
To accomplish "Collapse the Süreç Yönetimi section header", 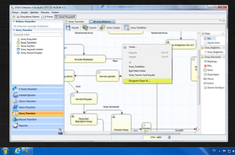I will [14, 30].
